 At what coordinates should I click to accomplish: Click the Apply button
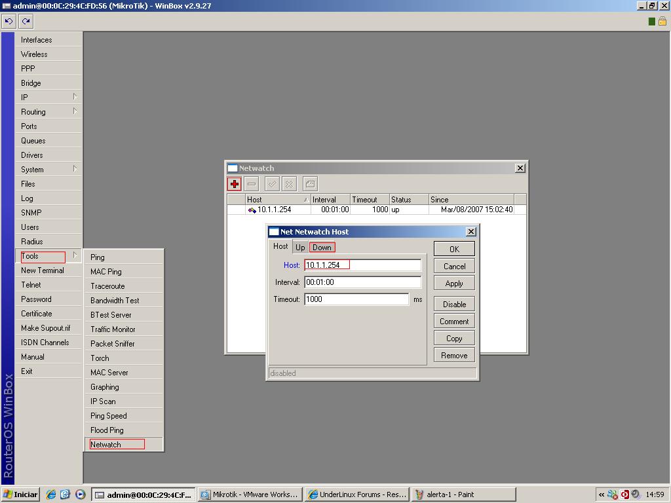tap(454, 283)
